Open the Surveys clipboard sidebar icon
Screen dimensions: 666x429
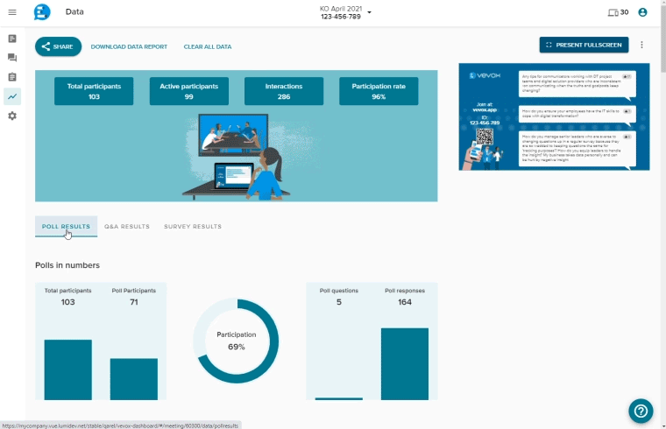12,77
